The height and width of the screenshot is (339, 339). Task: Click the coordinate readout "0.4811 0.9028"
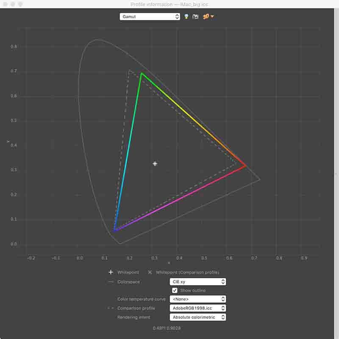coord(167,328)
